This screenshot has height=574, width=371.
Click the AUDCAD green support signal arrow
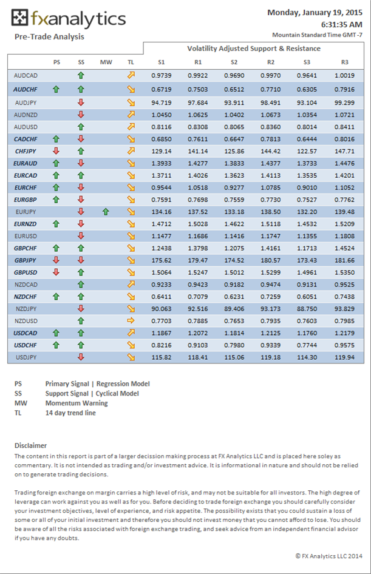pyautogui.click(x=81, y=75)
